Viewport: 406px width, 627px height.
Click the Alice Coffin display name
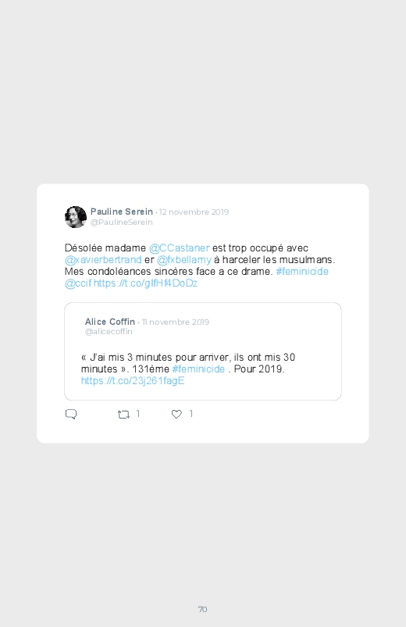pyautogui.click(x=110, y=322)
